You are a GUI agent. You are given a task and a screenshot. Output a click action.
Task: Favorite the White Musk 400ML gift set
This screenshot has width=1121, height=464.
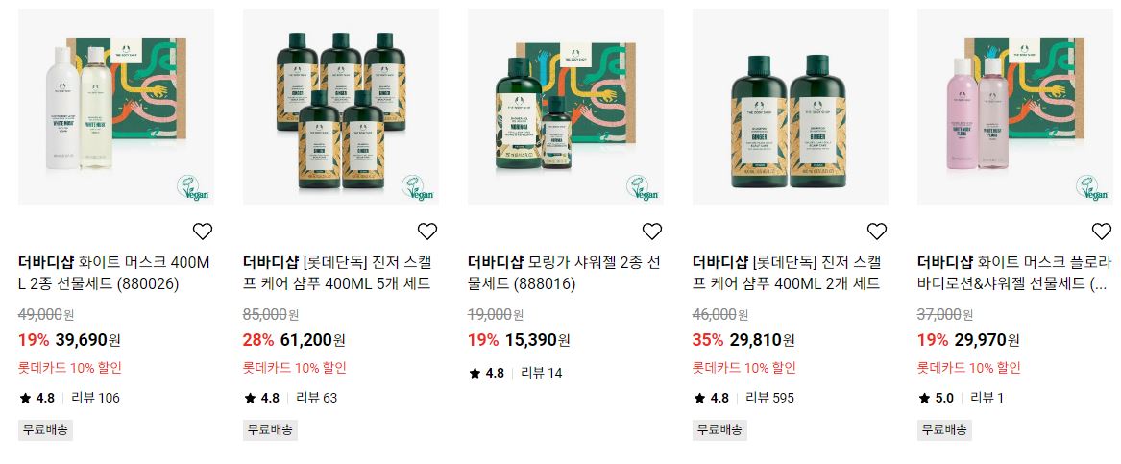pos(203,231)
